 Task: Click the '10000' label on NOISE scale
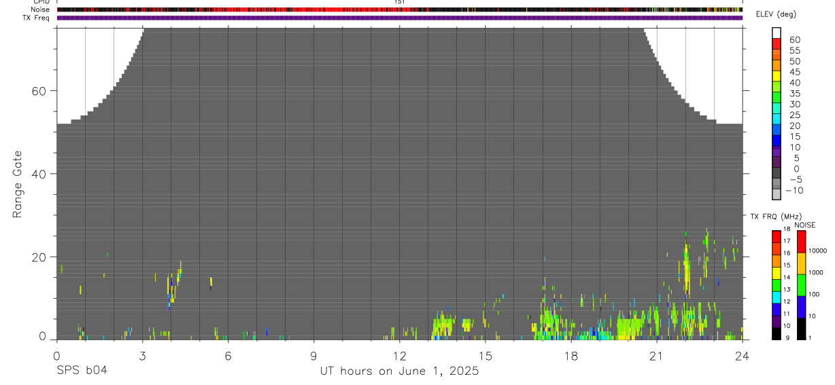[817, 251]
